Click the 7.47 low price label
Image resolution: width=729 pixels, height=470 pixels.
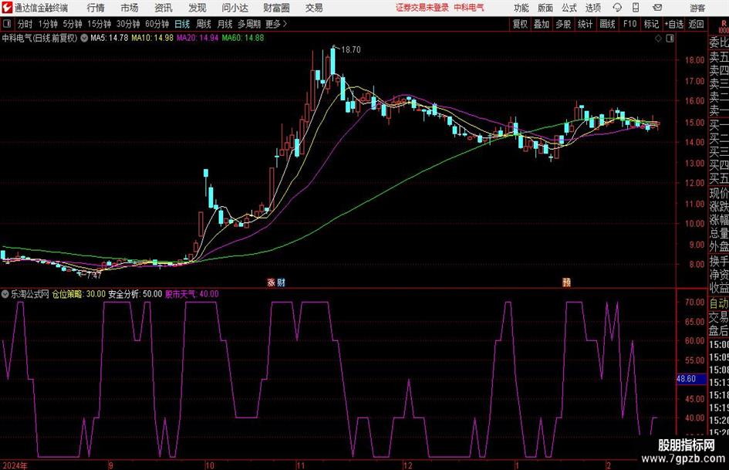tap(94, 276)
